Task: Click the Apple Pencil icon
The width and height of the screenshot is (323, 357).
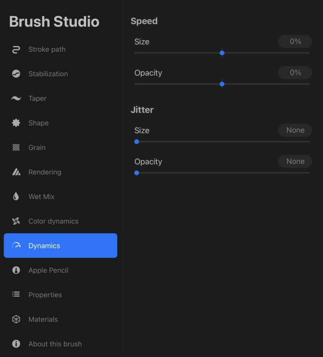Action: (16, 270)
